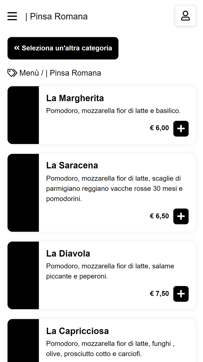Select the Pinsa Romana breadcrumb item
203x362 pixels.
click(x=75, y=73)
